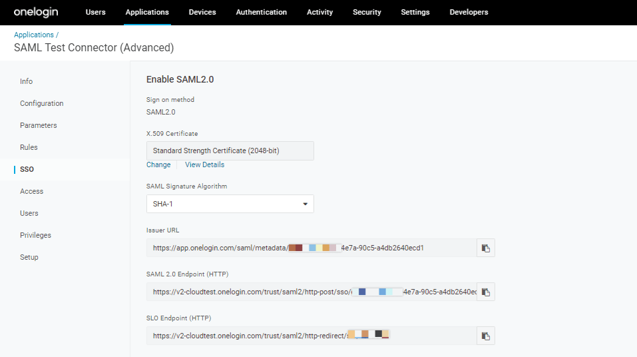This screenshot has height=357, width=637.
Task: Open the Security menu
Action: coord(367,12)
